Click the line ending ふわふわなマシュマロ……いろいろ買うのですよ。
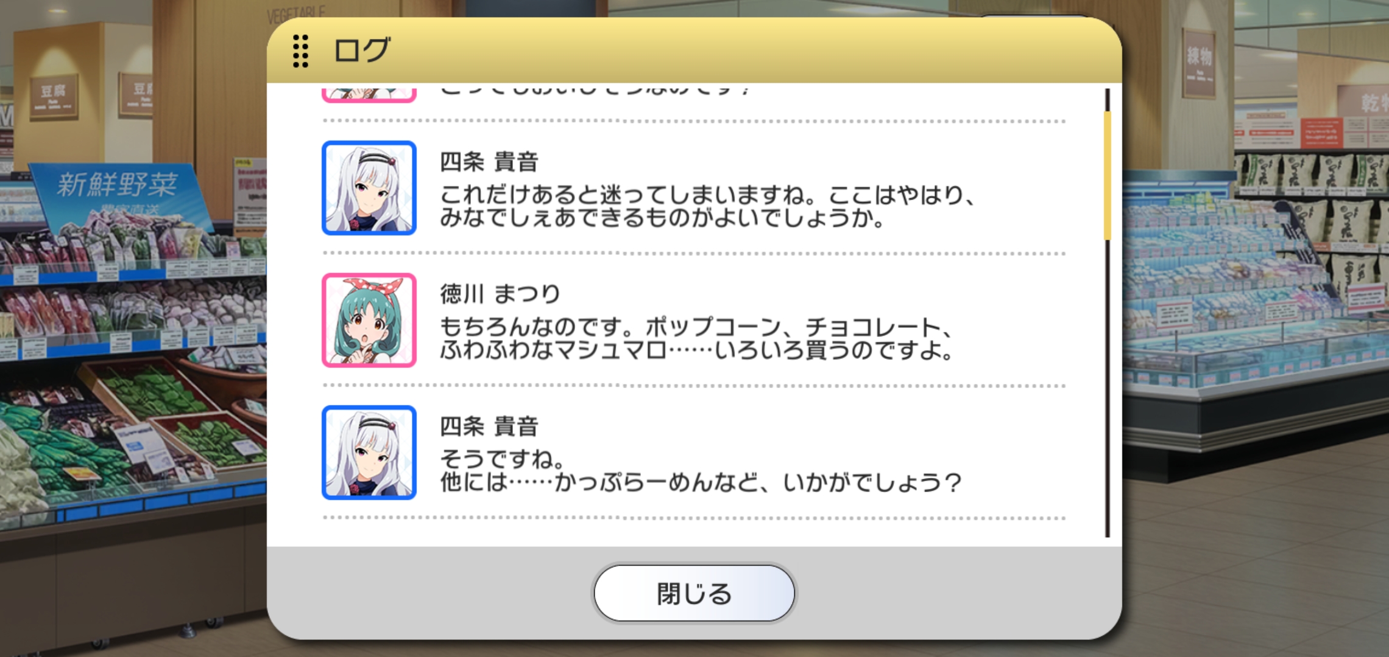 click(696, 350)
